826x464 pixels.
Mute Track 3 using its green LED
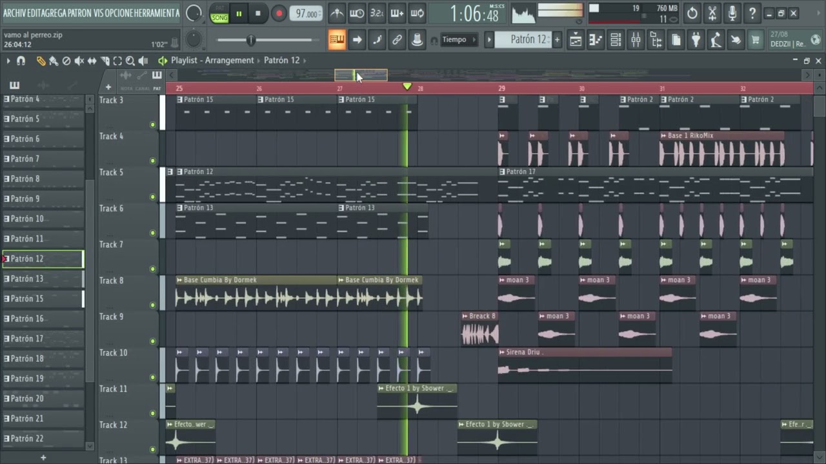click(153, 124)
